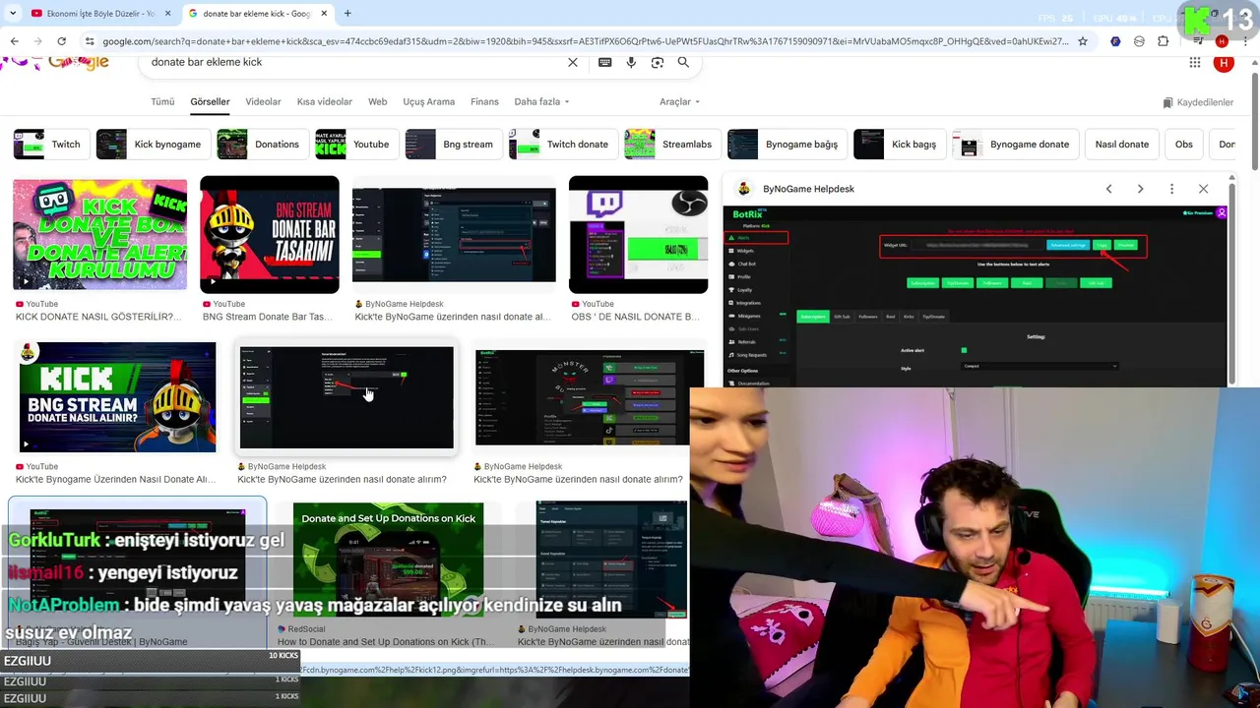Reload the Google search page
This screenshot has width=1260, height=708.
click(61, 41)
